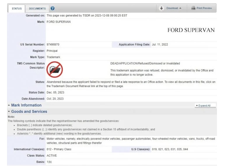Switch to the DOCUMENTS tab
This screenshot has width=226, height=168.
pos(37,8)
